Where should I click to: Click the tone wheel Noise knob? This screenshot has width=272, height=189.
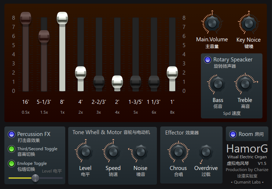click(x=141, y=152)
